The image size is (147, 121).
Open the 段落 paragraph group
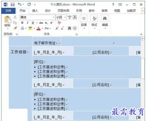pos(84,22)
